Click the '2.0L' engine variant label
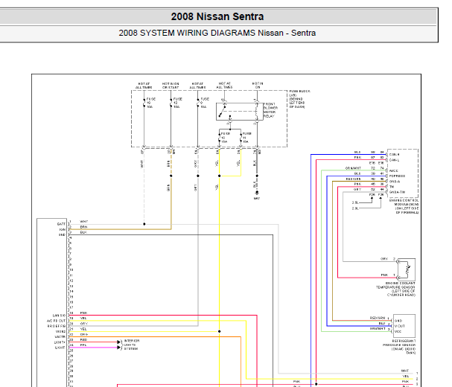Screen dimensions: 452x387 (x=355, y=208)
